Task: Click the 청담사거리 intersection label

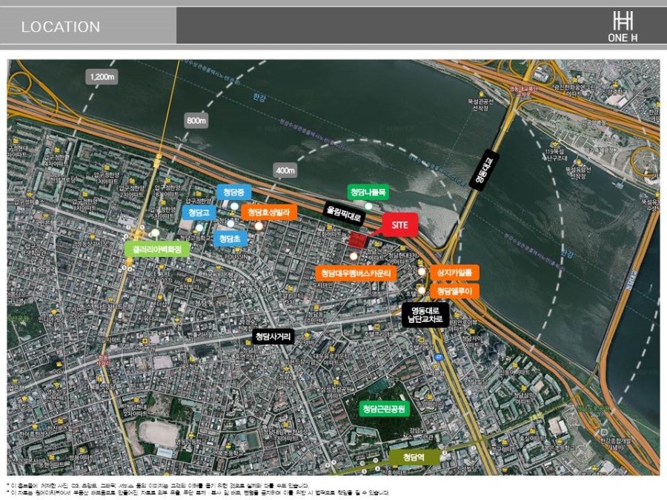Action: click(x=273, y=337)
